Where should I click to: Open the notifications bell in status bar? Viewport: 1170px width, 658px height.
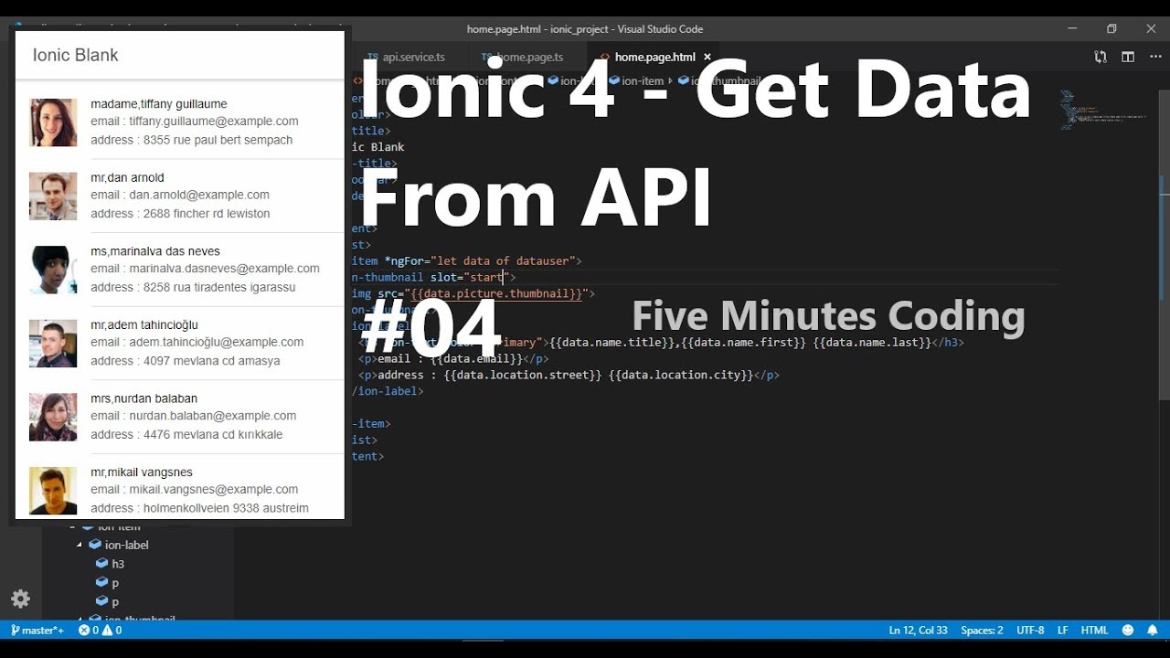tap(1153, 630)
